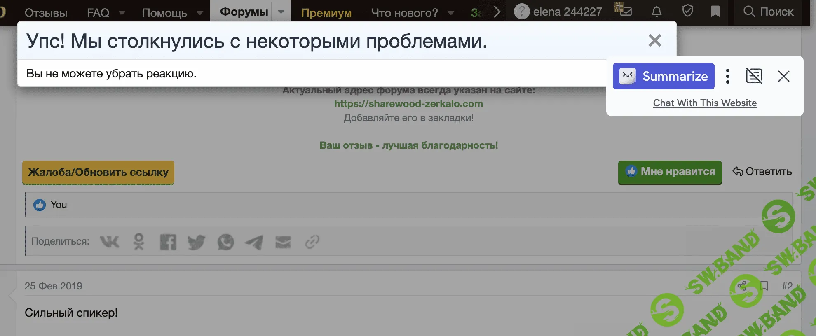
Task: Go to Отзывы in navigation bar
Action: coord(46,13)
